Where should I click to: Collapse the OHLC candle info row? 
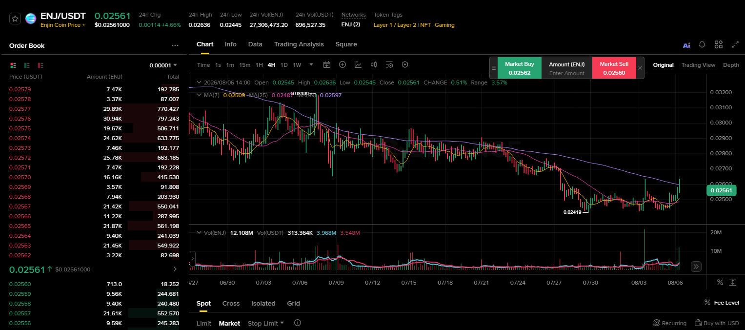click(x=199, y=82)
